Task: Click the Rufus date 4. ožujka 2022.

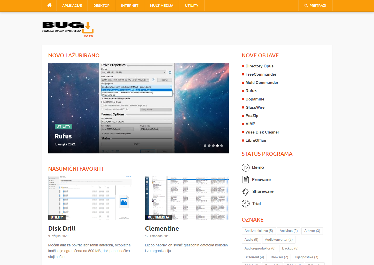Action: (x=65, y=144)
